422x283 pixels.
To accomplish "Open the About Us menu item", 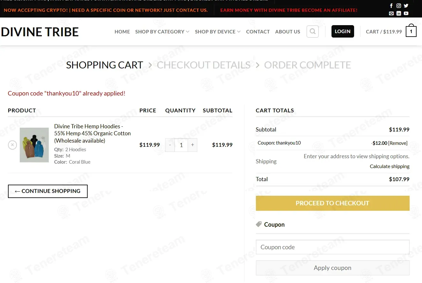I will point(287,32).
